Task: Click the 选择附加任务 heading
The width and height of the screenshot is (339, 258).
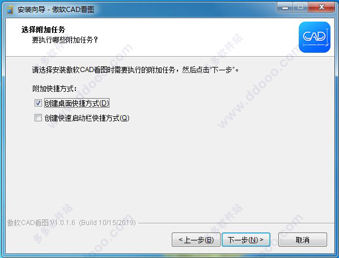Action: 43,29
